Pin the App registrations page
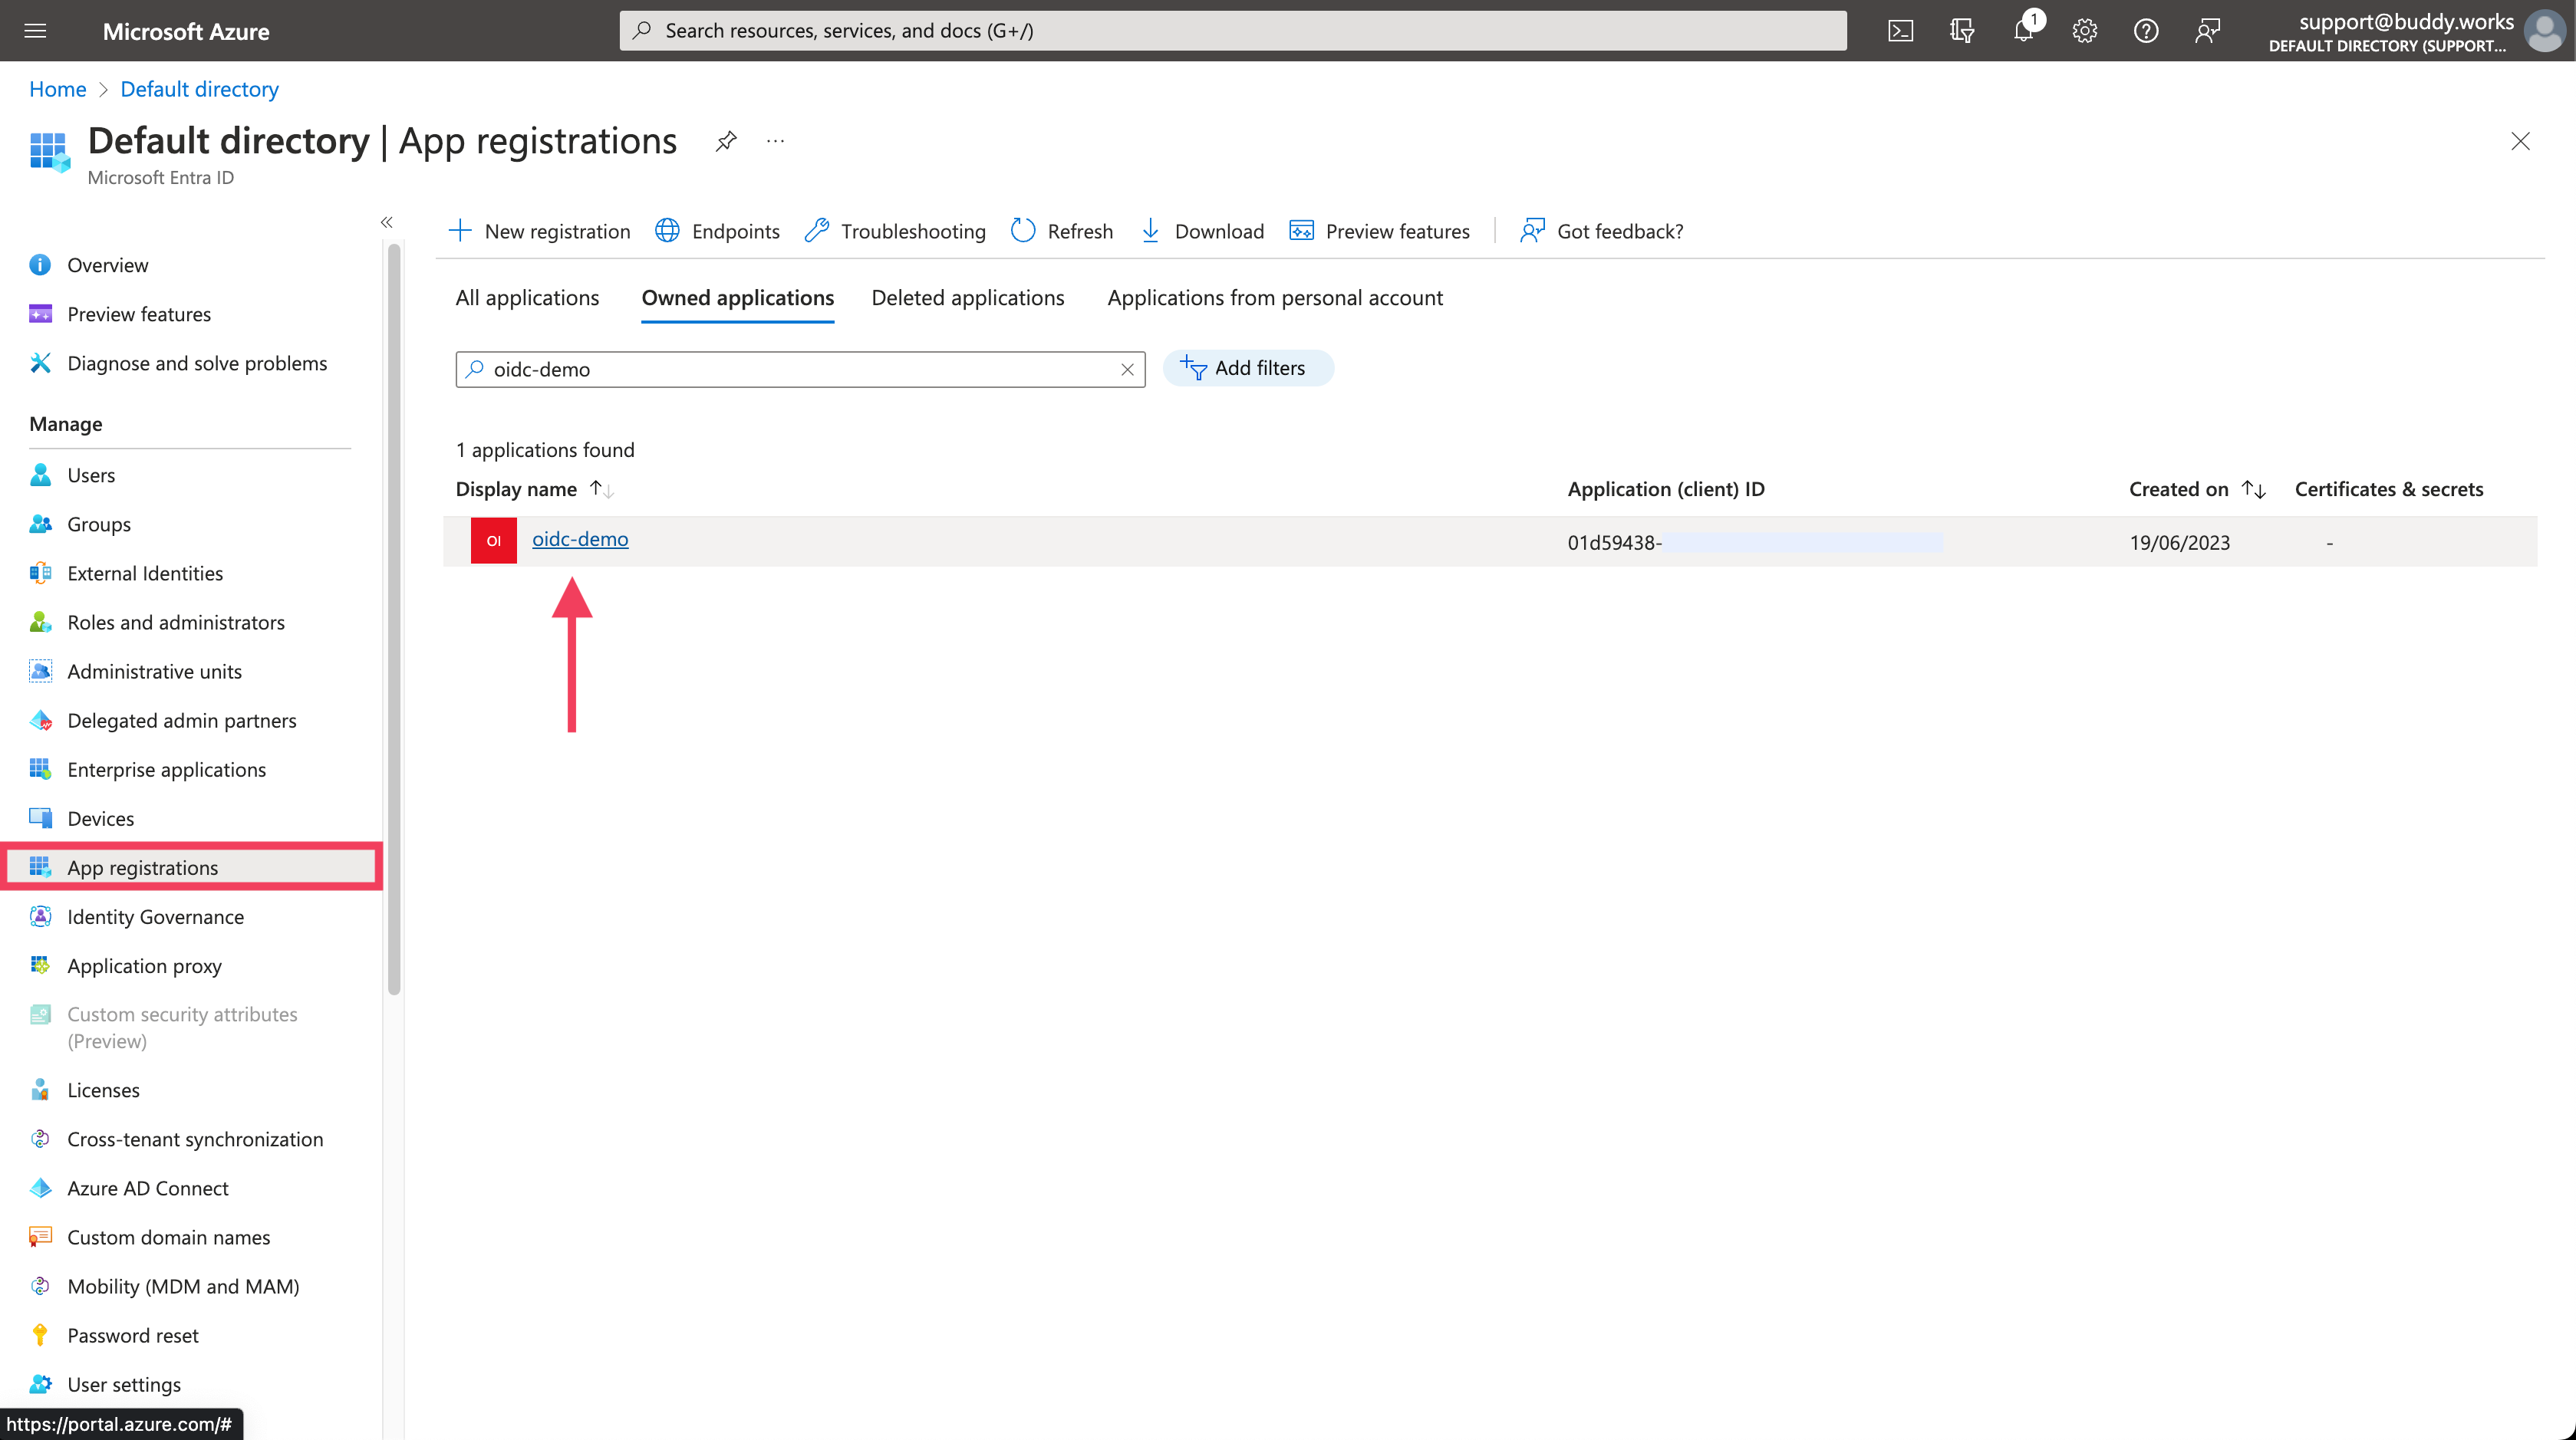The height and width of the screenshot is (1440, 2576). pos(726,141)
